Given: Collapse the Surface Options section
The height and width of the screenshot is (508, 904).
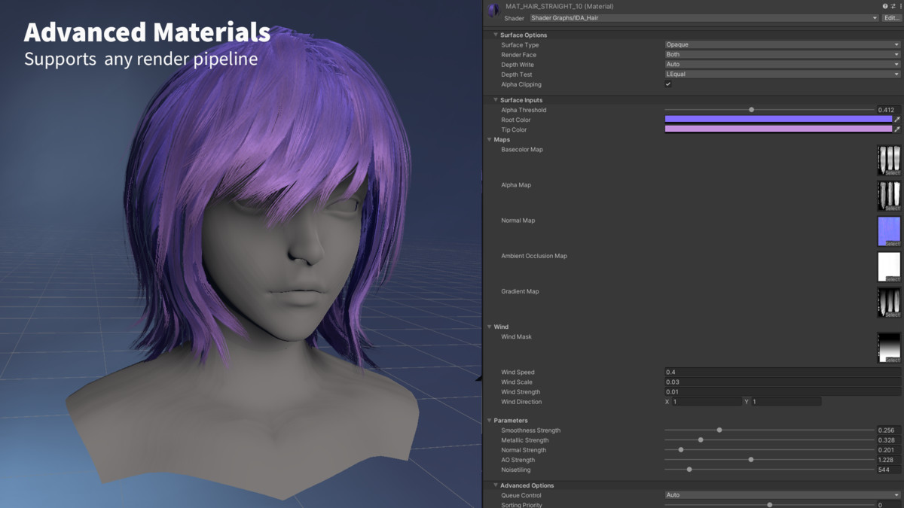Looking at the screenshot, I should (496, 35).
